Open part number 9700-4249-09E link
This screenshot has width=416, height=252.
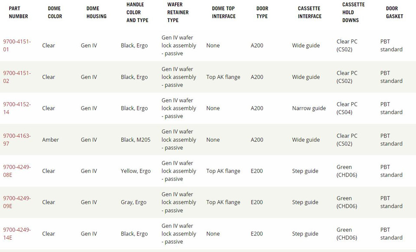pyautogui.click(x=17, y=202)
